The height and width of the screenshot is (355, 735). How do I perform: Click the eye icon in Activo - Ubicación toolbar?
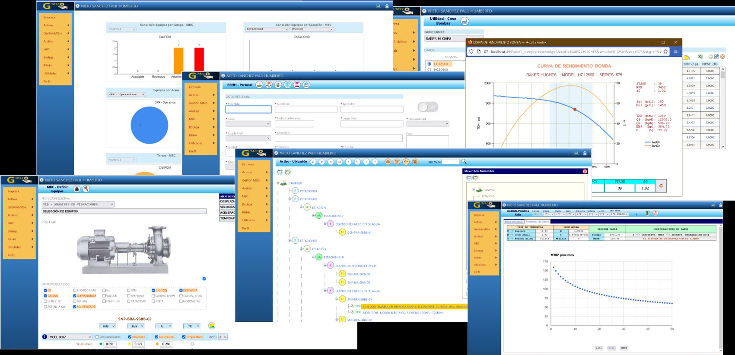point(388,162)
